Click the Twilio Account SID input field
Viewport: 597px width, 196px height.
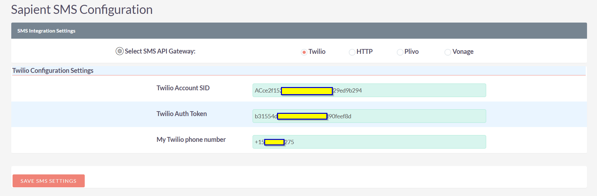[x=369, y=90]
